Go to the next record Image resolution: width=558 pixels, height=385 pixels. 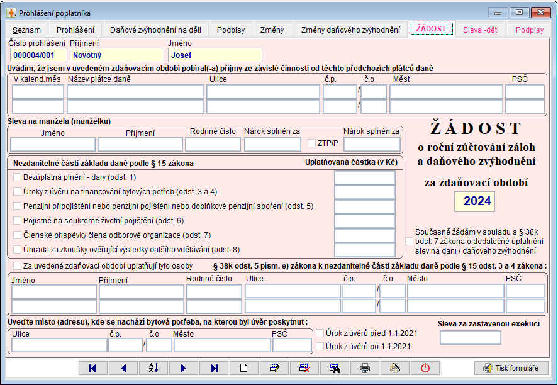pyautogui.click(x=184, y=368)
